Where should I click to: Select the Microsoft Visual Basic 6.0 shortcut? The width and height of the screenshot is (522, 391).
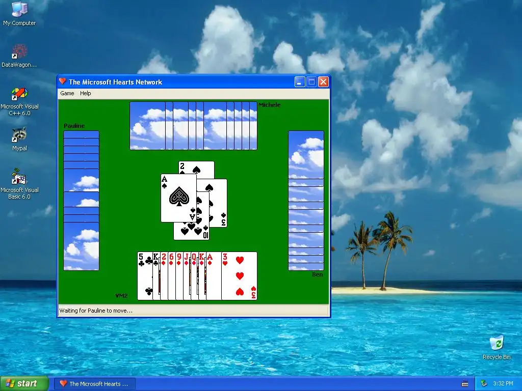[19, 184]
